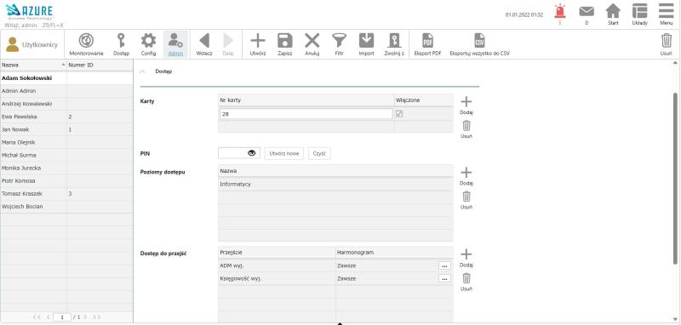Select user Adam Sokołowski
The height and width of the screenshot is (325, 681).
click(x=66, y=78)
